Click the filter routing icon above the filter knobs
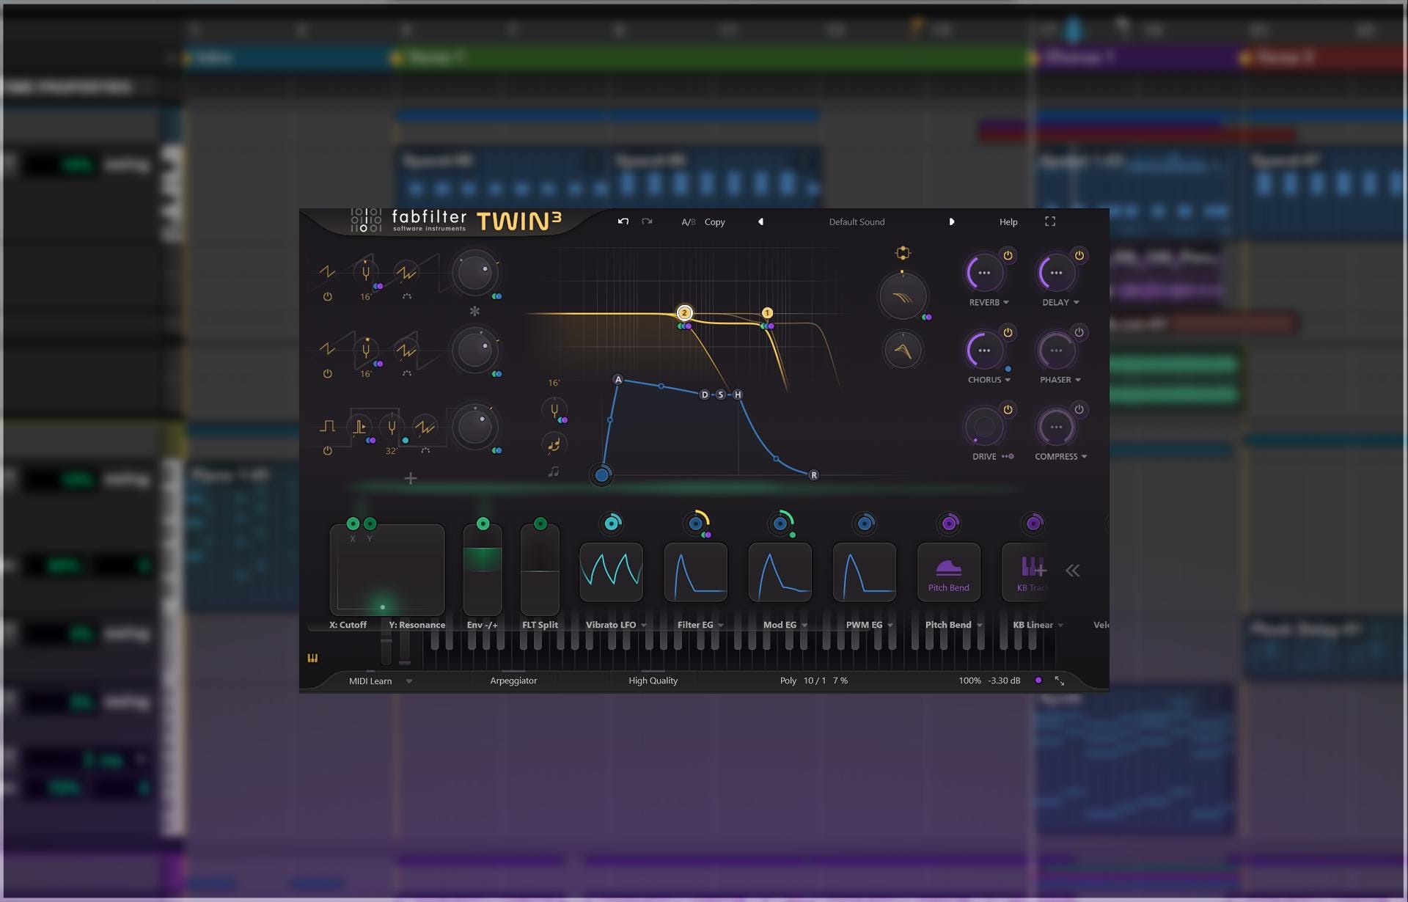Image resolution: width=1408 pixels, height=902 pixels. tap(903, 253)
